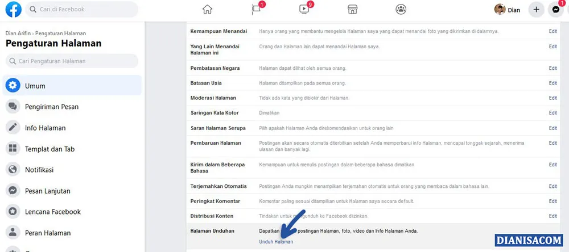569x252 pixels.
Task: Edit the Moderasi Halaman setting
Action: coord(552,98)
